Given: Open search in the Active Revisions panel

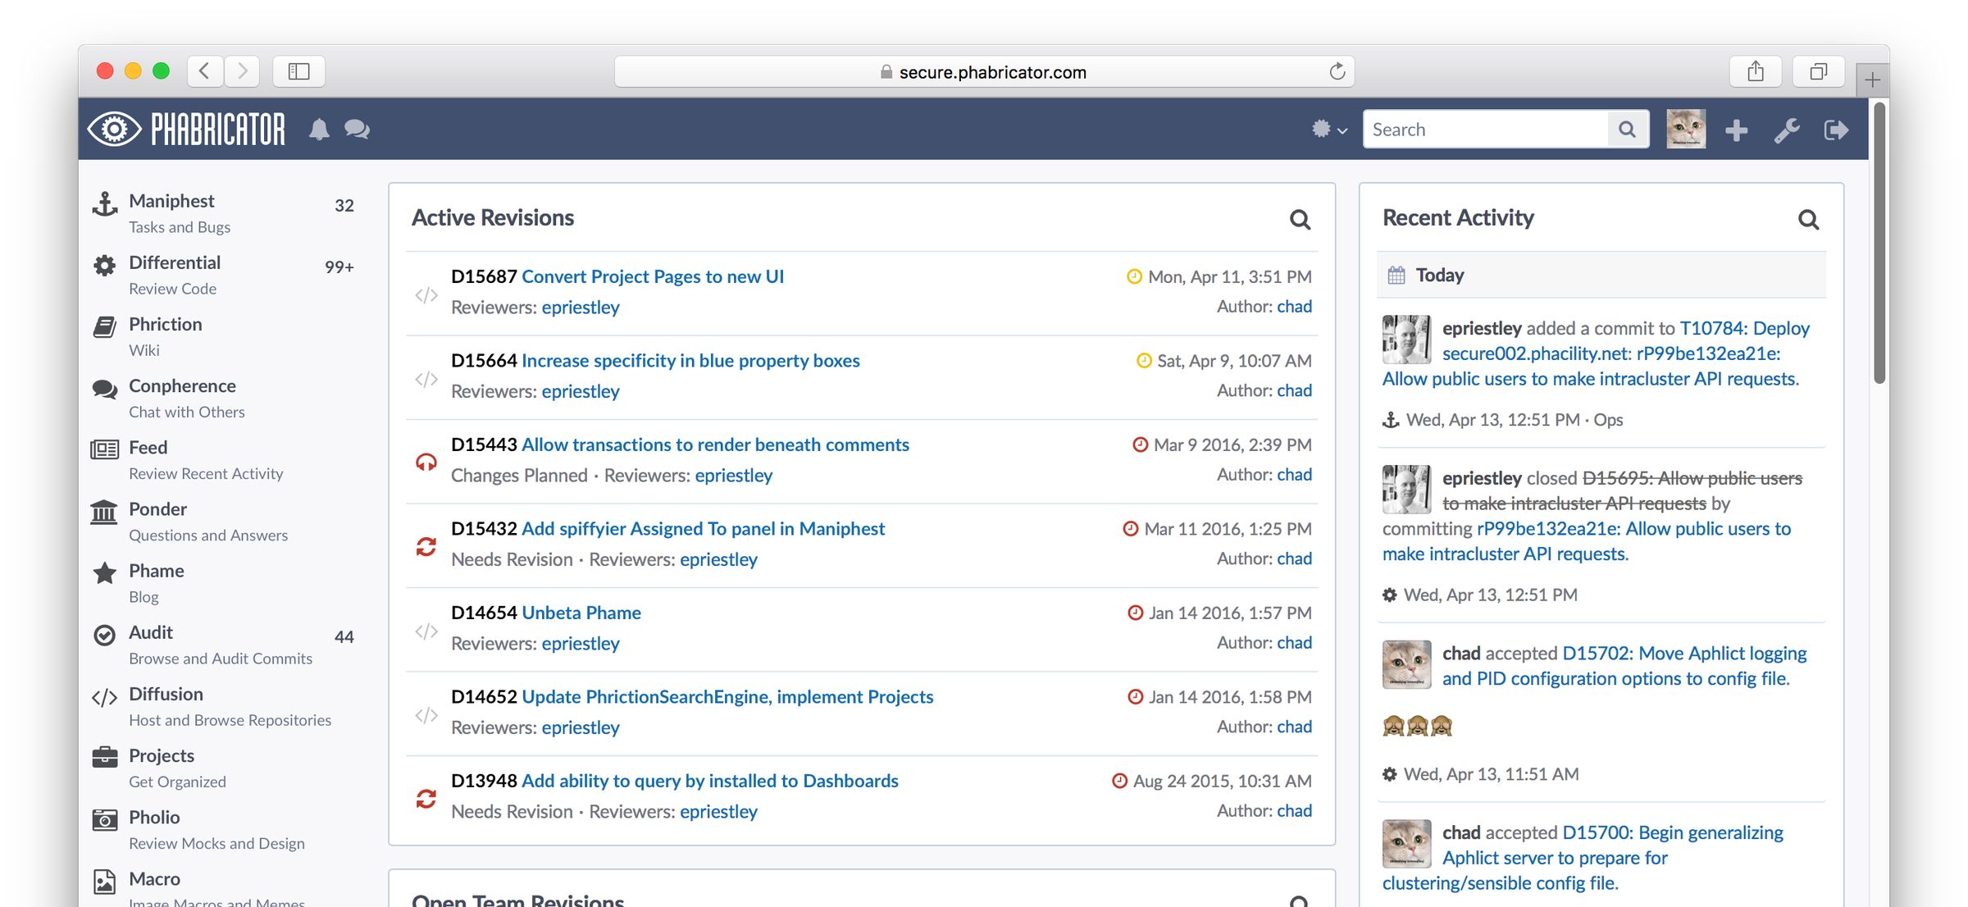Looking at the screenshot, I should tap(1301, 220).
